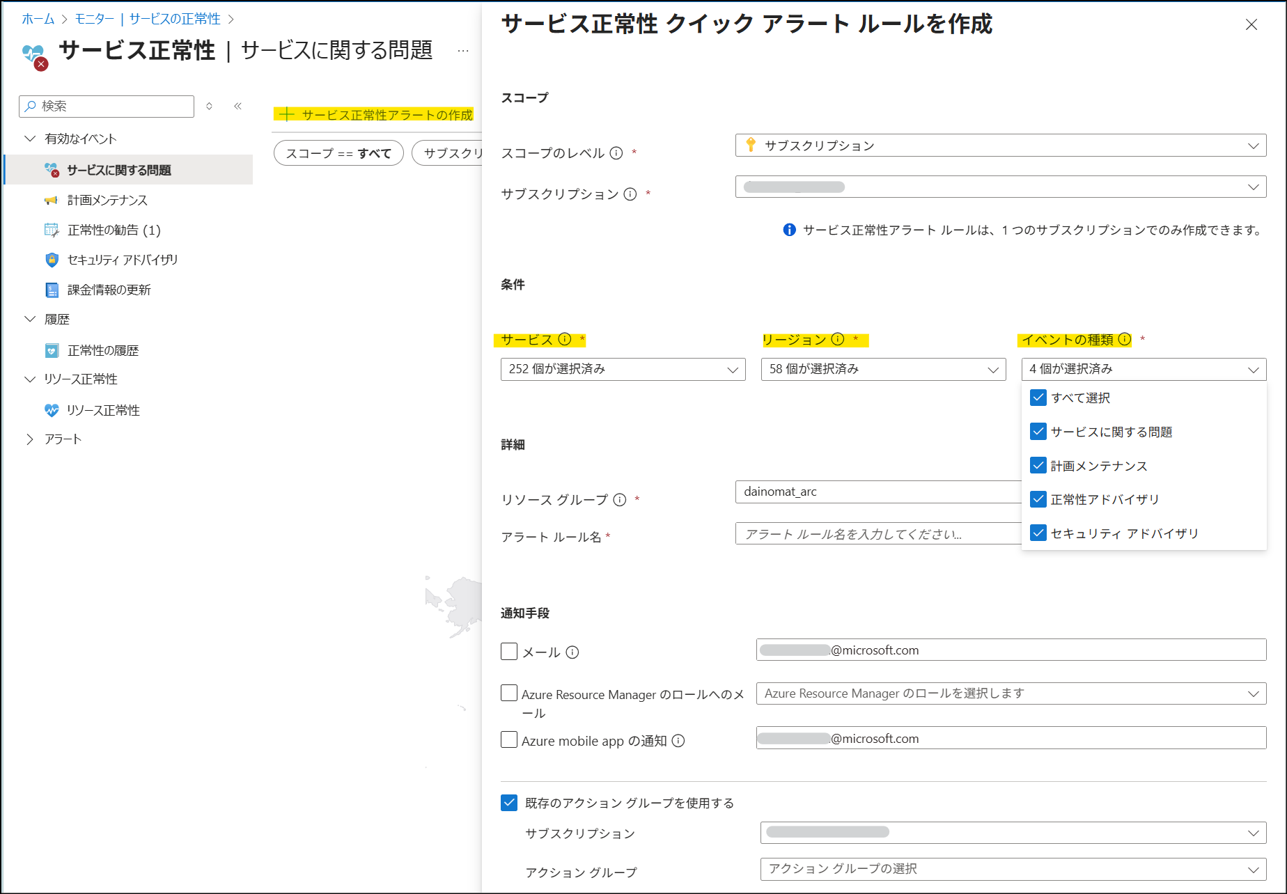This screenshot has height=894, width=1287.
Task: Click the 課金情報の更新 billing icon
Action: (x=52, y=290)
